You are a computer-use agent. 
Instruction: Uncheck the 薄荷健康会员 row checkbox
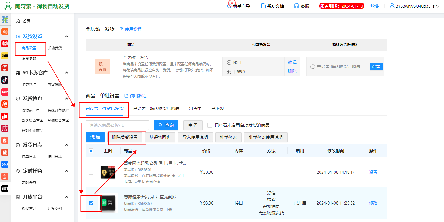click(91, 203)
